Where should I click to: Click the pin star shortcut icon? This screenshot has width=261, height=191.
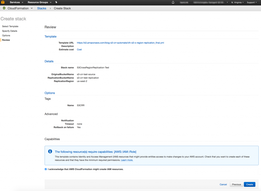56,2
